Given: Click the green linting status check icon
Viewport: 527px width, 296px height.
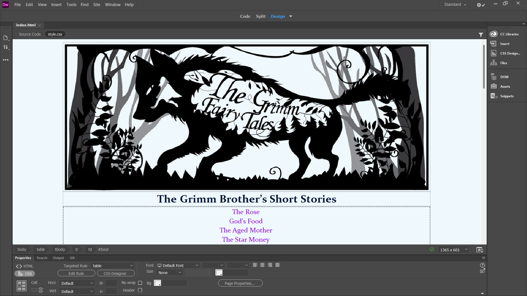Looking at the screenshot, I should click(x=432, y=249).
